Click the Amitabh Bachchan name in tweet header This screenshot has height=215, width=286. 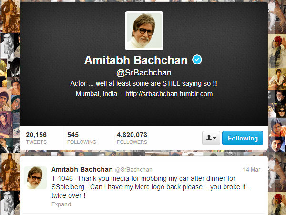pos(82,169)
